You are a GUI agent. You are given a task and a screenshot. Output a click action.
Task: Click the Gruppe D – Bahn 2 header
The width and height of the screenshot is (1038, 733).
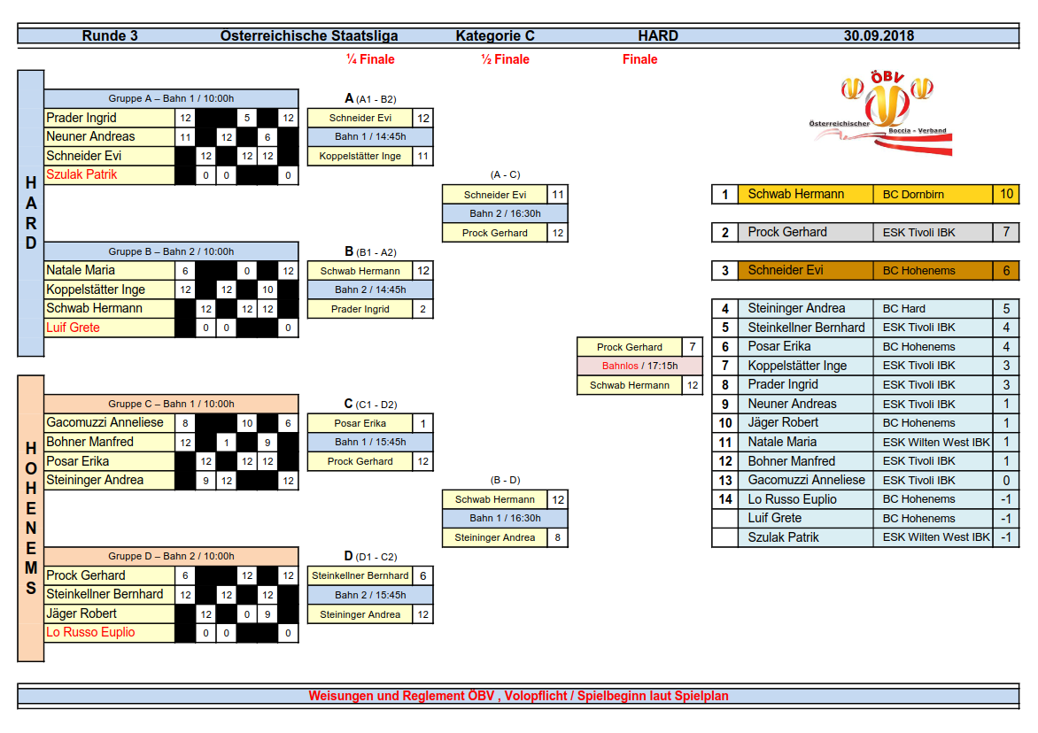tap(171, 556)
